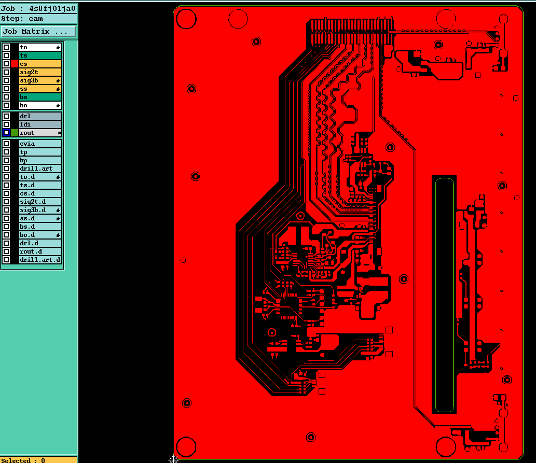Click the marker icon on to.d layer
Viewport: 536px width, 463px height.
click(58, 177)
